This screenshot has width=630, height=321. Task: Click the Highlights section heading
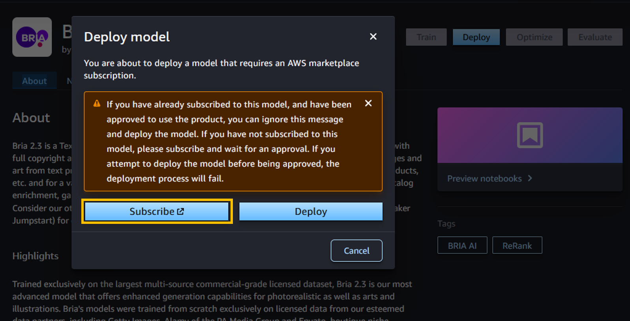tap(36, 256)
